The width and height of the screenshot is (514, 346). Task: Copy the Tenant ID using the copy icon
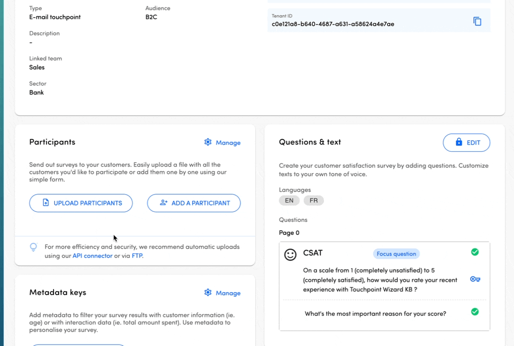point(477,21)
